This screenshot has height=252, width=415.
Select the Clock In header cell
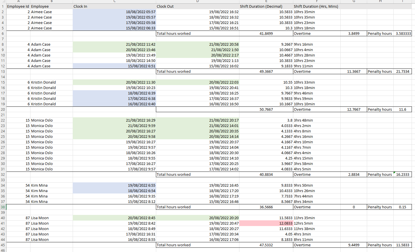[114, 6]
